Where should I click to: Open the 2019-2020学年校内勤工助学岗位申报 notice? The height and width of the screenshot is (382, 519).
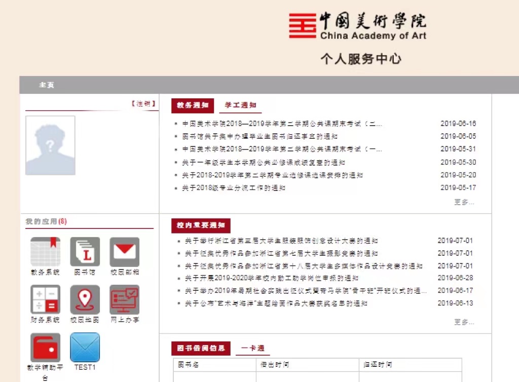(272, 278)
